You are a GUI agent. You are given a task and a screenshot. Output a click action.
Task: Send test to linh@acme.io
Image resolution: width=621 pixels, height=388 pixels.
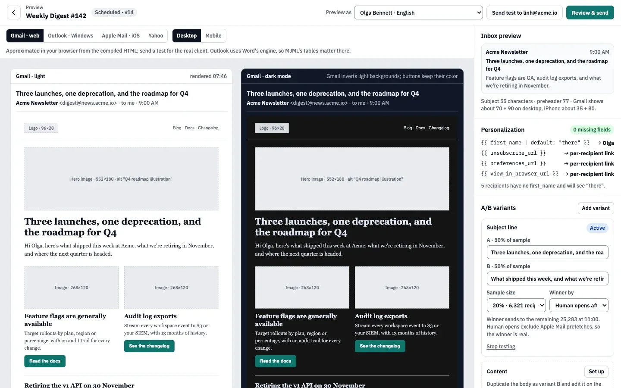524,13
